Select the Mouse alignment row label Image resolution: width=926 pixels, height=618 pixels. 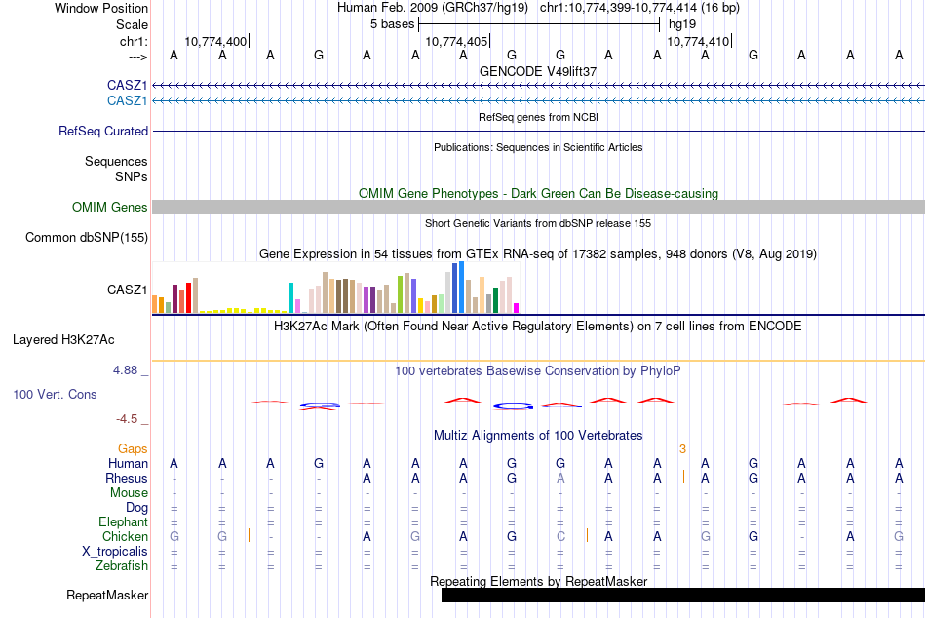pos(129,493)
